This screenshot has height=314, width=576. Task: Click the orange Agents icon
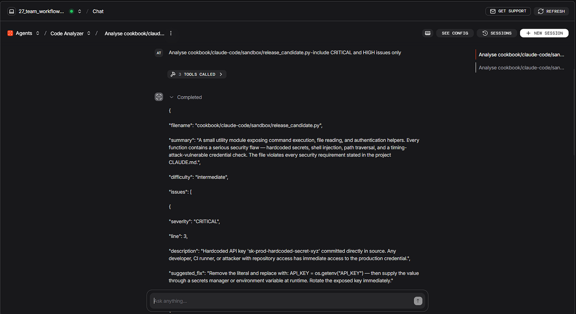coord(10,33)
